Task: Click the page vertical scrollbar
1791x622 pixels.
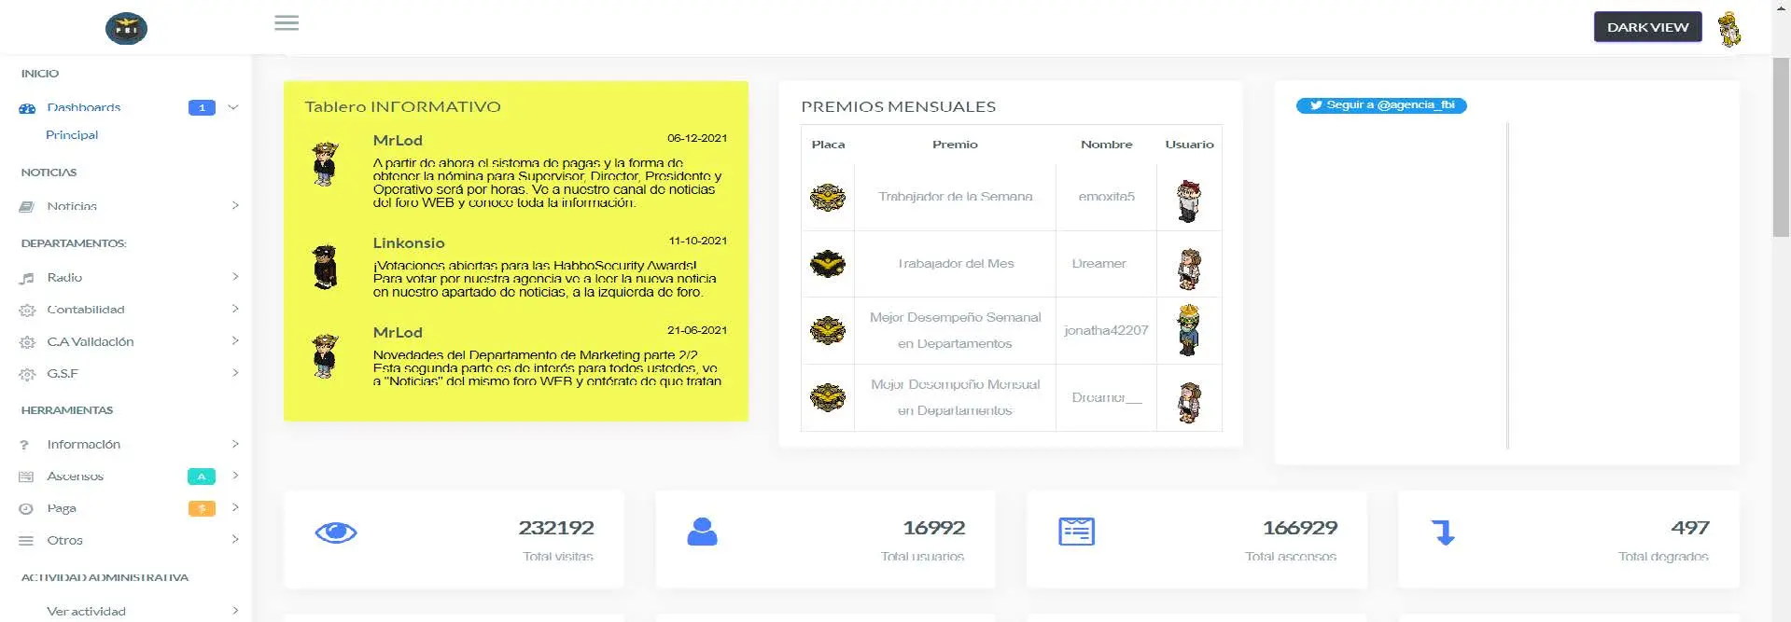Action: pyautogui.click(x=1782, y=147)
